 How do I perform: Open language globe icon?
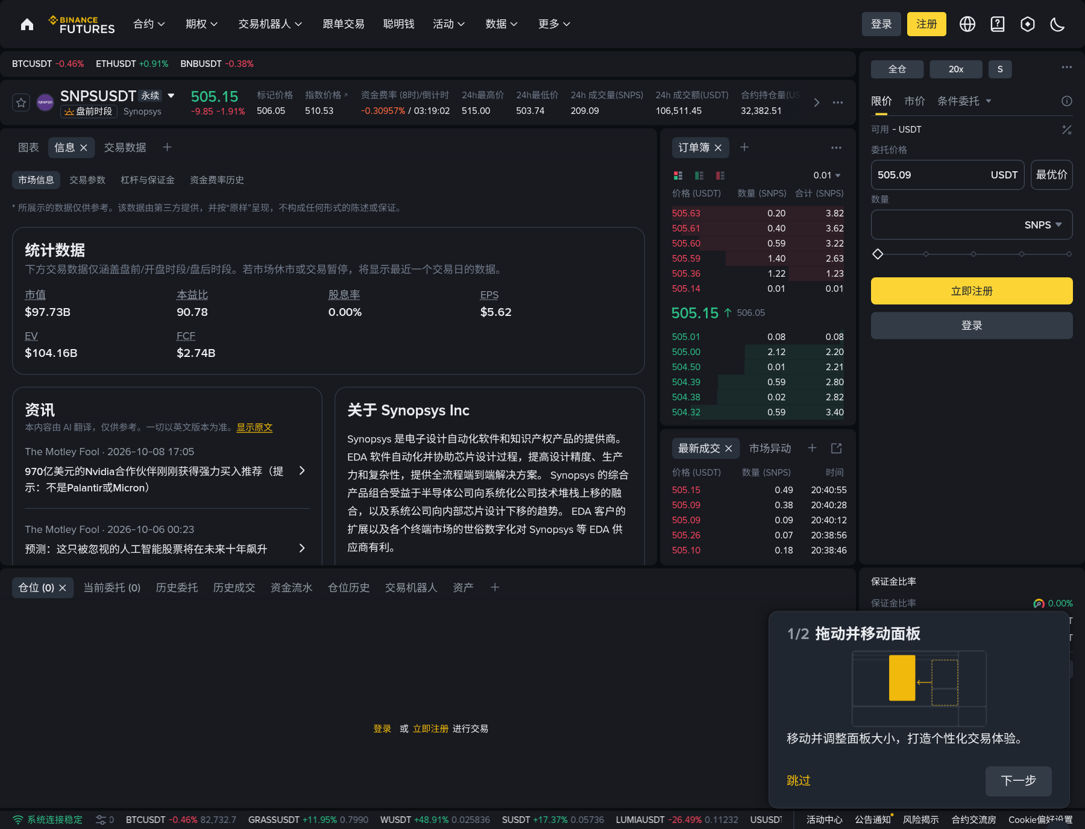(x=967, y=24)
